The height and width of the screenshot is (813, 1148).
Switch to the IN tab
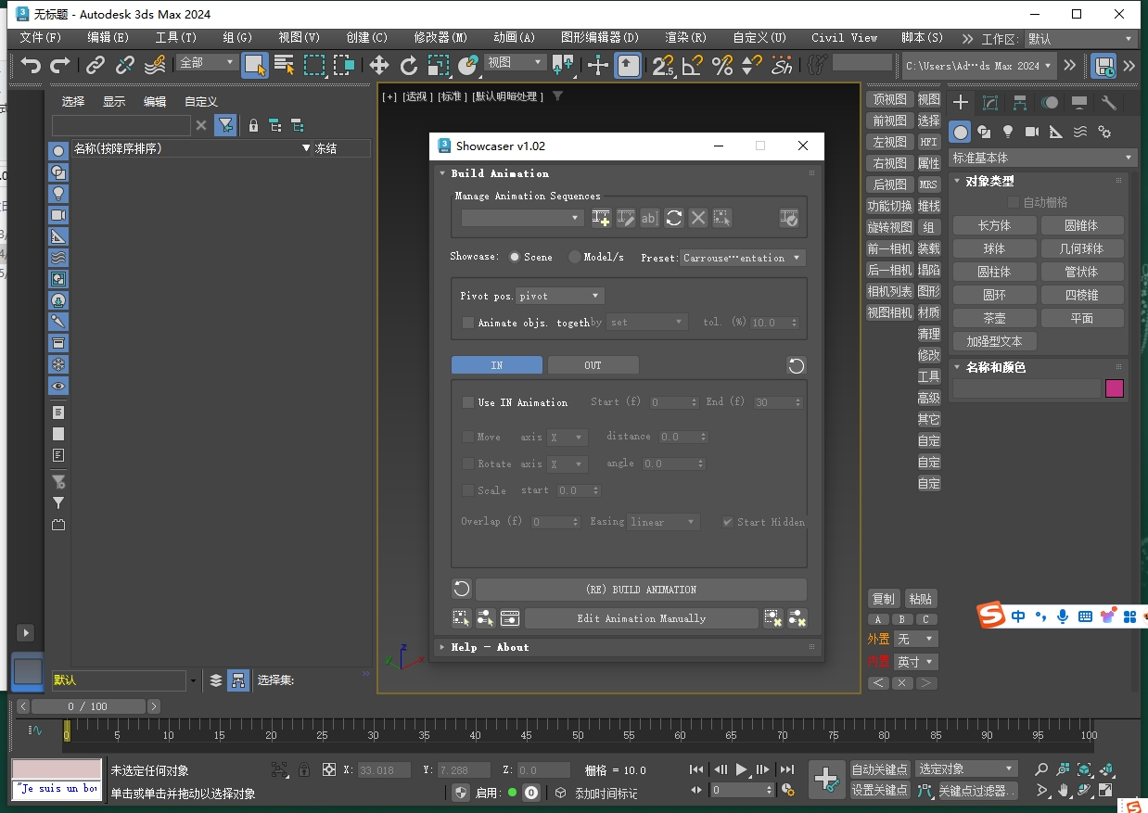pos(497,365)
